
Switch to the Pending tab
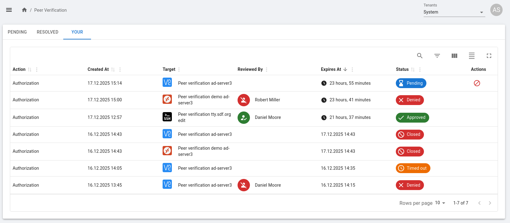(x=17, y=32)
